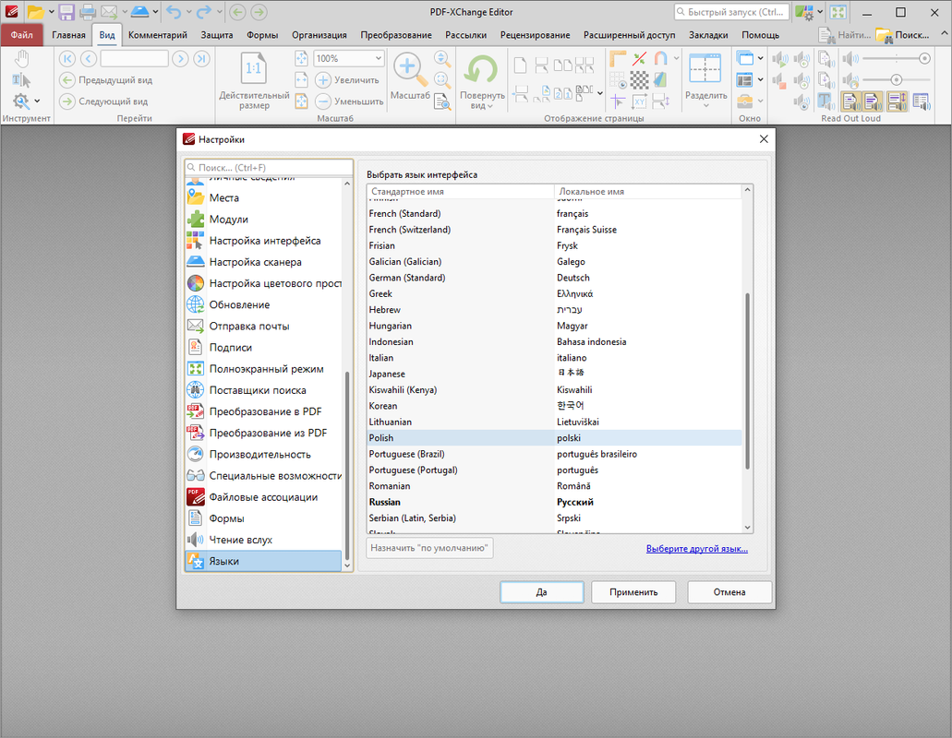Open the color wheel Настройка цветового пространства icon
This screenshot has width=952, height=738.
click(196, 283)
